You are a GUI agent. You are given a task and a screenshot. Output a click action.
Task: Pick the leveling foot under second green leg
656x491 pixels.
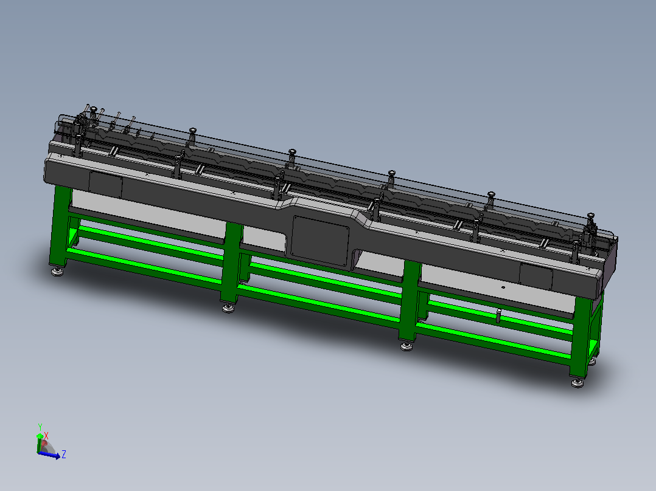tap(228, 308)
